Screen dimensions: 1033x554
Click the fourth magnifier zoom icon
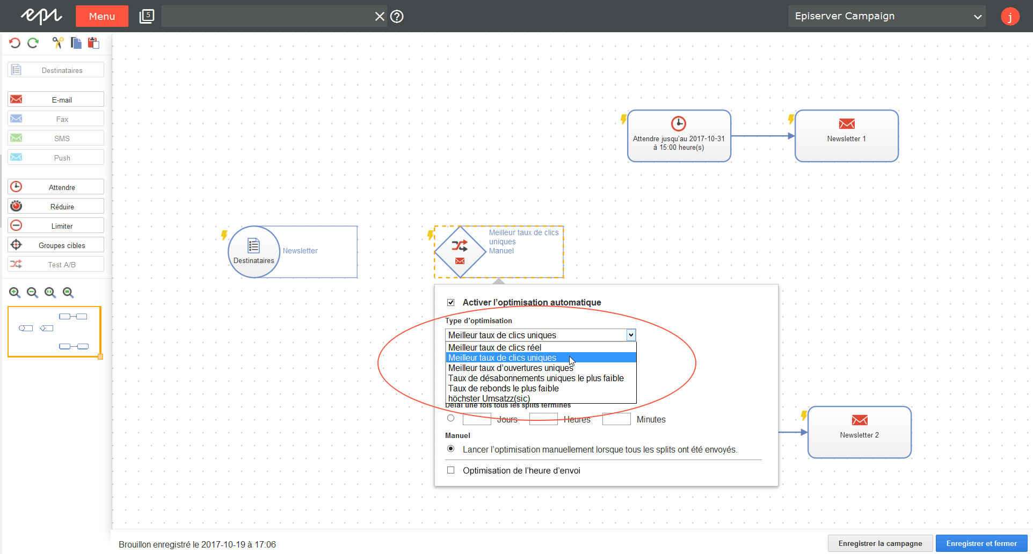pos(68,293)
